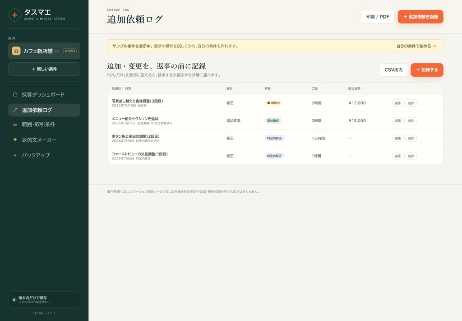Click the 追加依頼ログ page heading
Screen dimensions: 462x321
(x=135, y=19)
